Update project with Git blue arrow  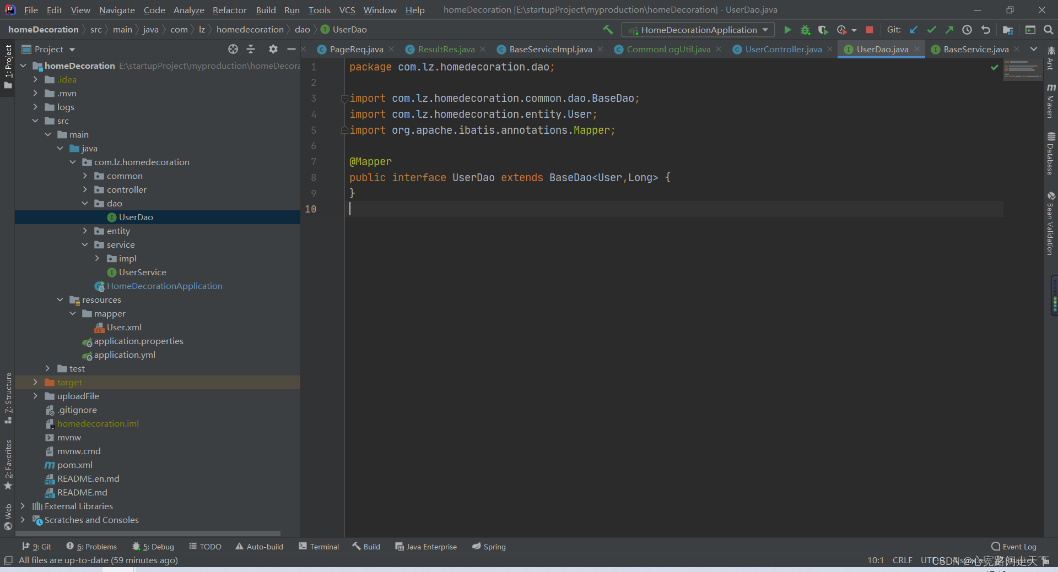(x=914, y=30)
